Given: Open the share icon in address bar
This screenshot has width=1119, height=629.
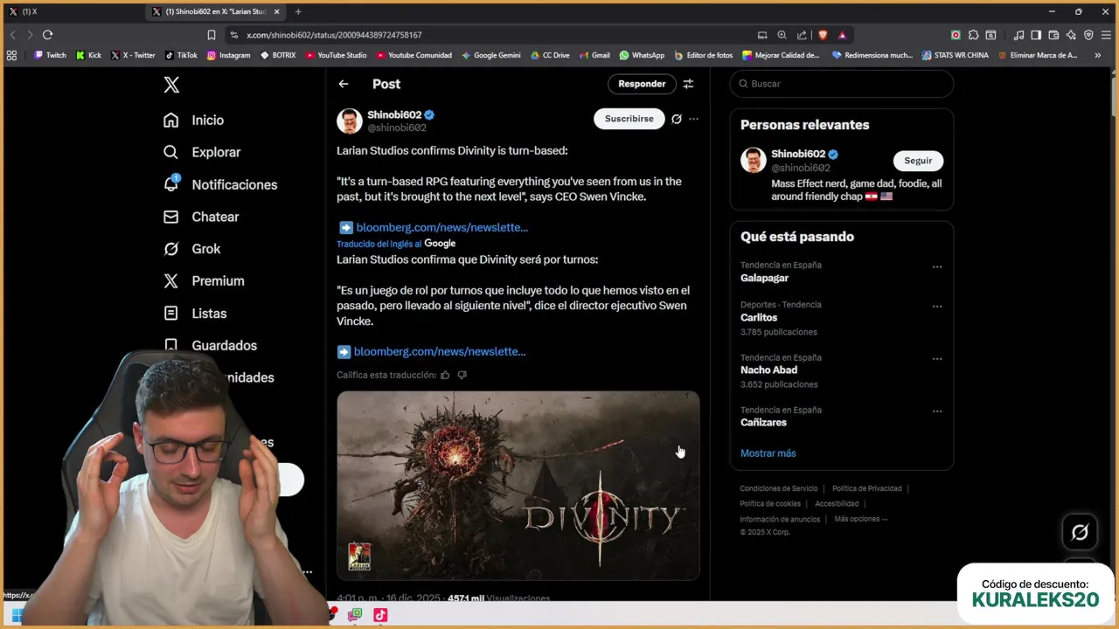Looking at the screenshot, I should point(802,35).
